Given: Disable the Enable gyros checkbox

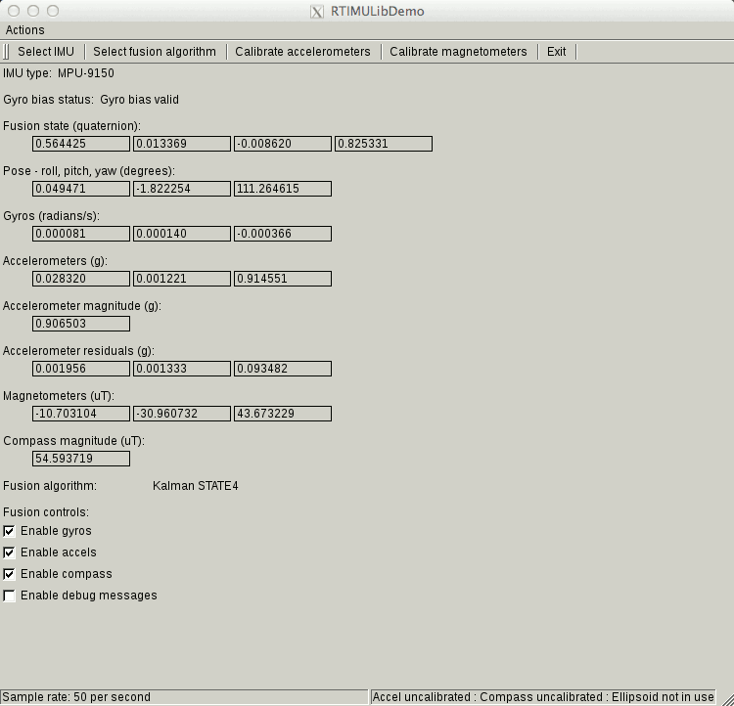Looking at the screenshot, I should (10, 531).
